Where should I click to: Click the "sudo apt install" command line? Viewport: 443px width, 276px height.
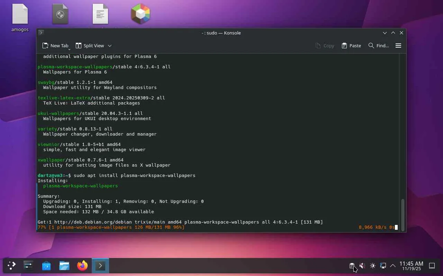[135, 176]
